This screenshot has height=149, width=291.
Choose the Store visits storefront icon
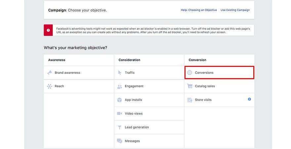[190, 100]
